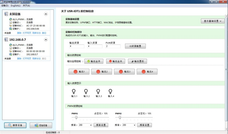Click the right panel vertical scrollbar
Image resolution: width=228 pixels, height=134 pixels.
tap(226, 69)
